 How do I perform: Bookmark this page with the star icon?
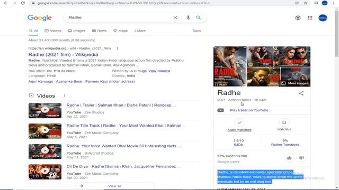pyautogui.click(x=306, y=3)
